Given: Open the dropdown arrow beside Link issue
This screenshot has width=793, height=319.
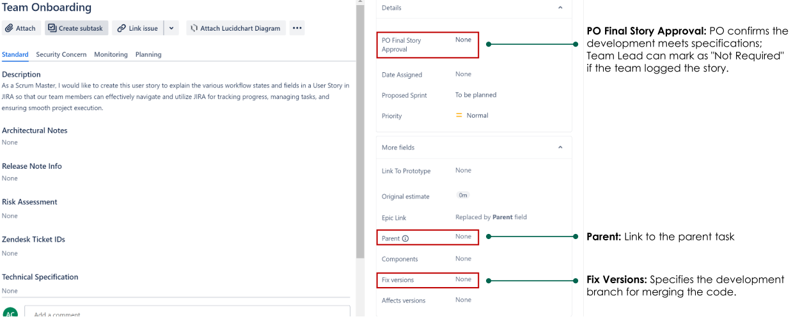Looking at the screenshot, I should tap(171, 28).
